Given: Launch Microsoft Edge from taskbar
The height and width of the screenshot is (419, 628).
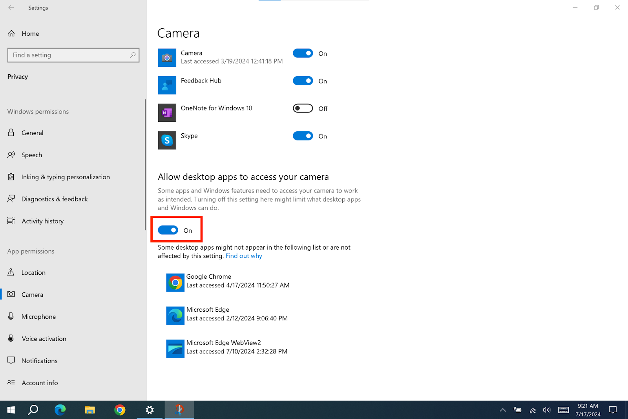Looking at the screenshot, I should click(60, 410).
